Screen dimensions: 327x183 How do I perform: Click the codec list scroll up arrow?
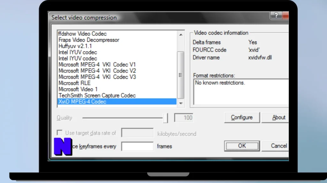181,35
